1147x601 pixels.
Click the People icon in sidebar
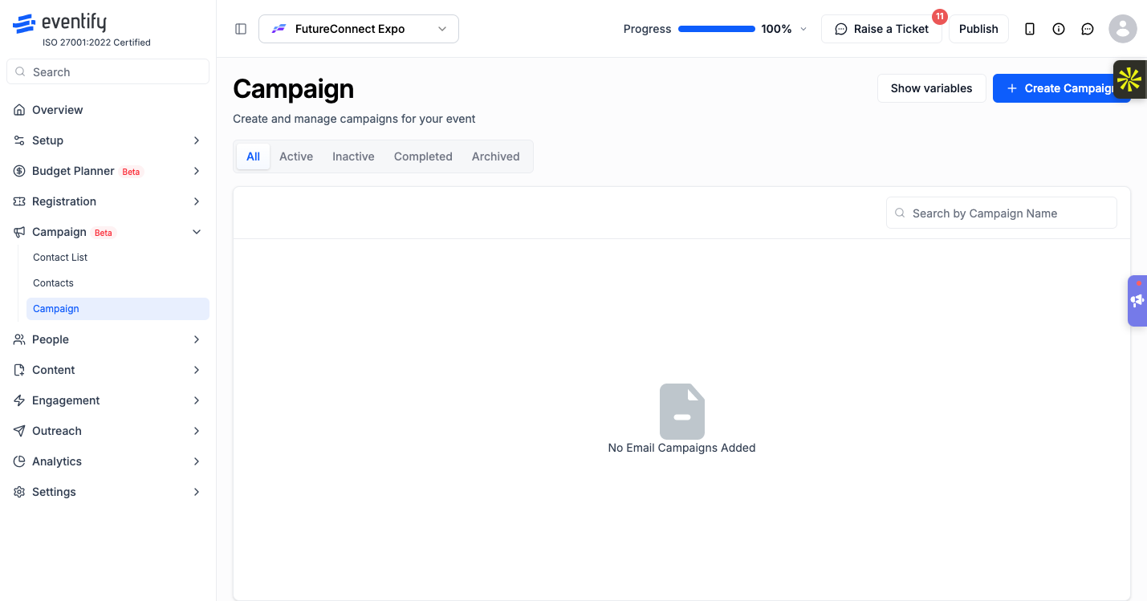tap(19, 339)
